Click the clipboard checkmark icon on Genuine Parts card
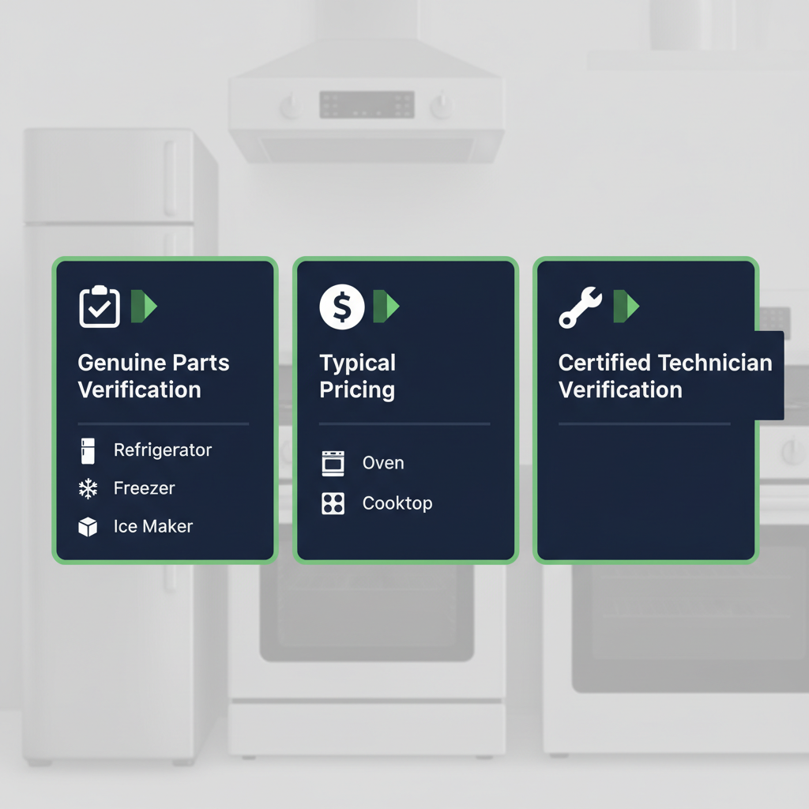Image resolution: width=809 pixels, height=809 pixels. pos(98,306)
